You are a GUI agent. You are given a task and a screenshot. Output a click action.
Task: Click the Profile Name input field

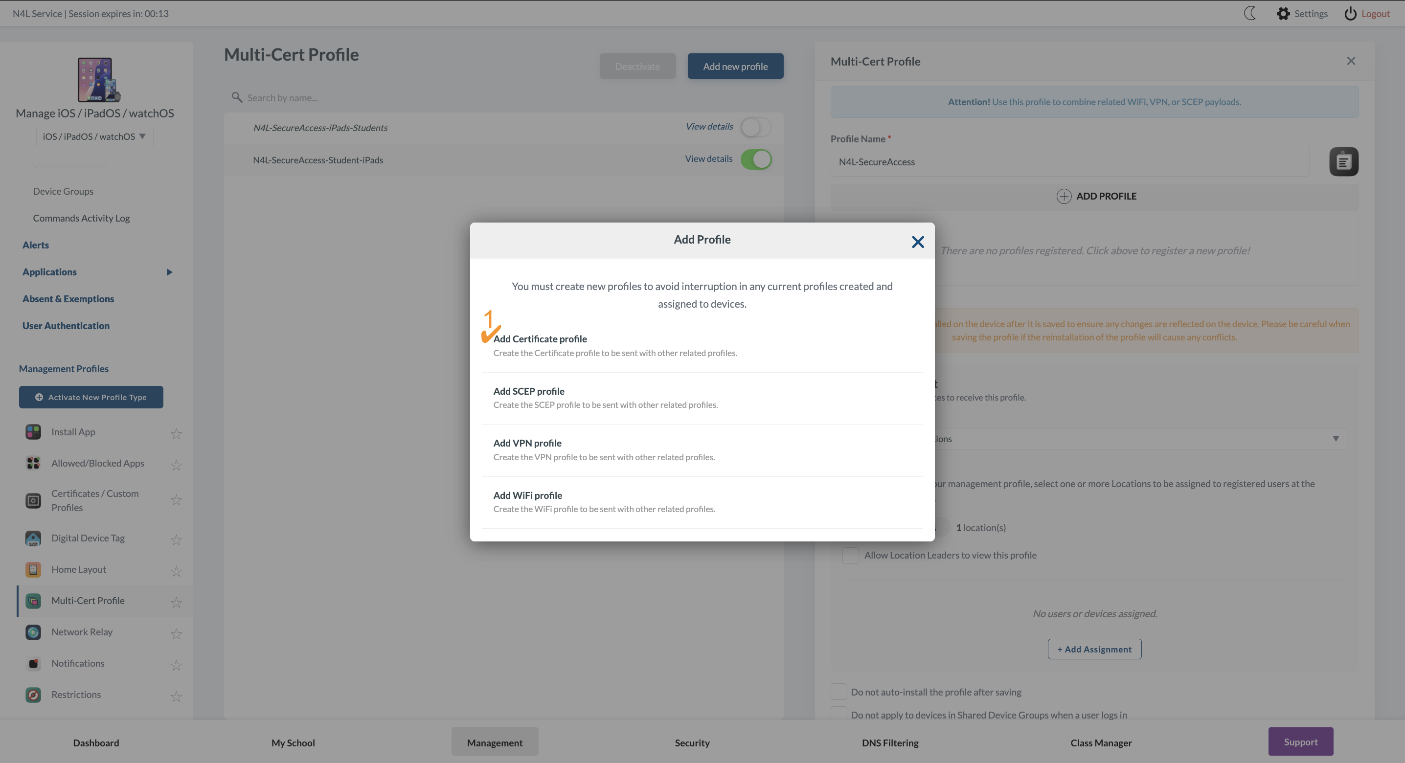1069,161
